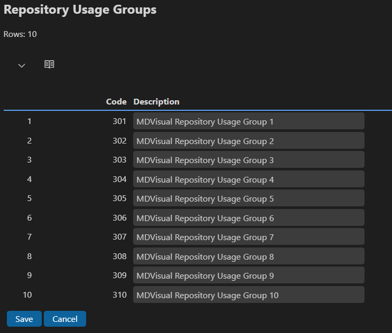Edit description for Usage Group 6
Screen dimensions: 392x333
coord(249,217)
